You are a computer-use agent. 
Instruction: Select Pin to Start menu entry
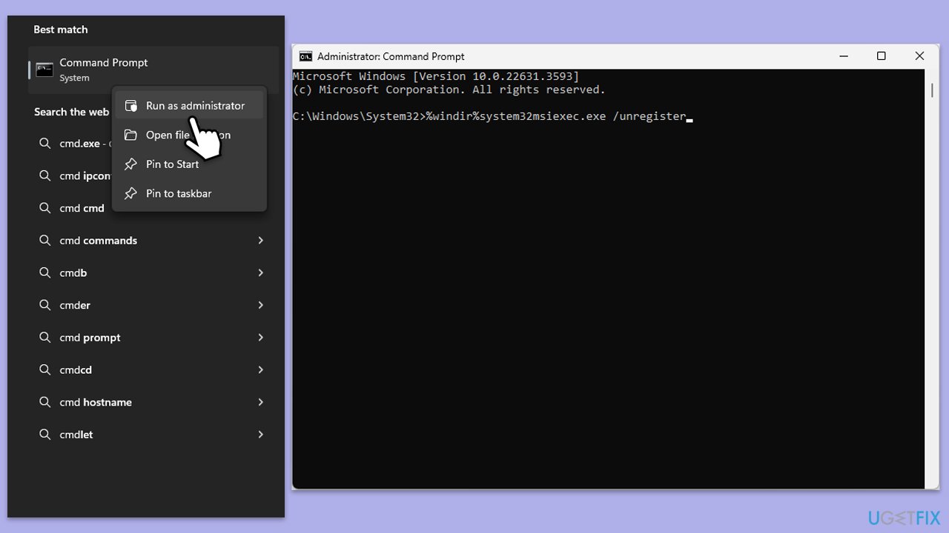[189, 164]
